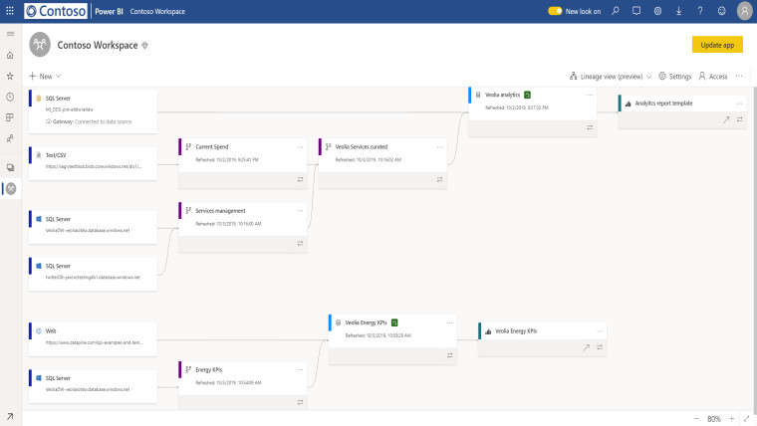This screenshot has height=426, width=757.
Task: Click the Contoso logo
Action: [x=56, y=11]
